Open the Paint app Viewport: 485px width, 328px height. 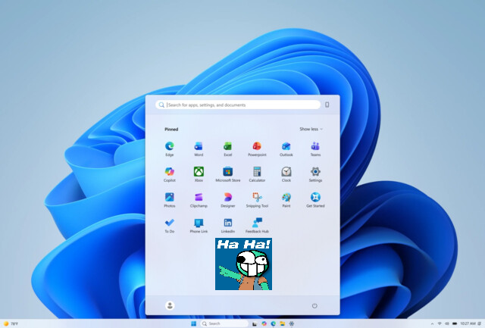286,200
